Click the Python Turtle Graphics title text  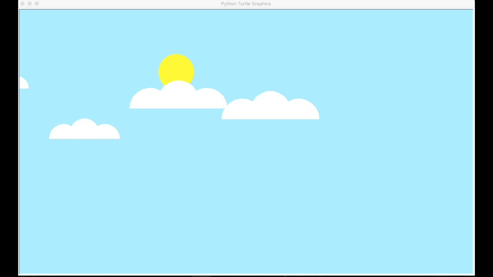[246, 3]
